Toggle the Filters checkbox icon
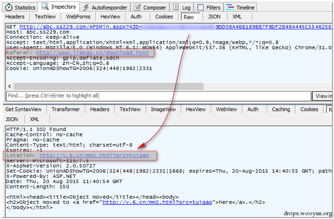 (200, 8)
